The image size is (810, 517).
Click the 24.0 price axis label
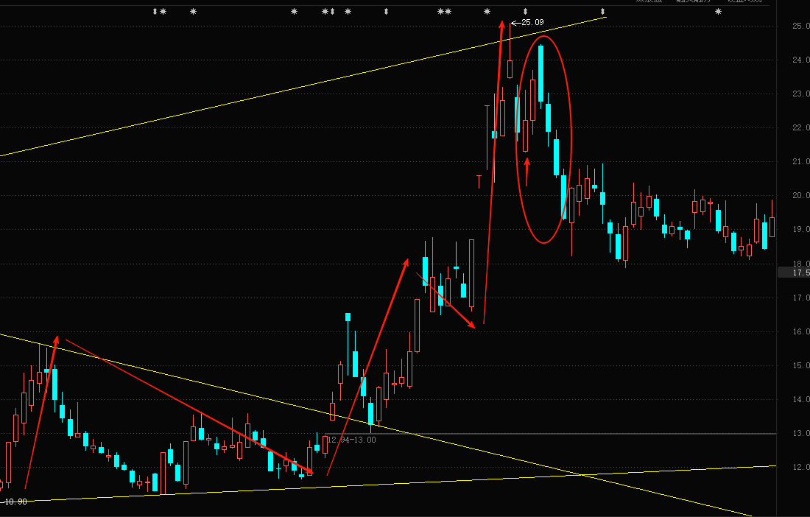pos(800,60)
